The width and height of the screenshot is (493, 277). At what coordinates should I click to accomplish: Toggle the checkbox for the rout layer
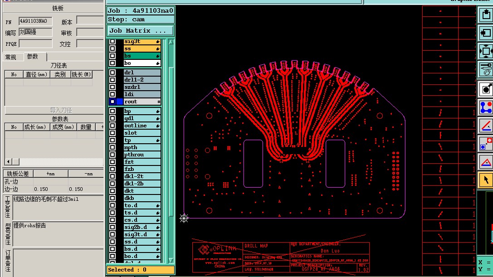point(112,102)
